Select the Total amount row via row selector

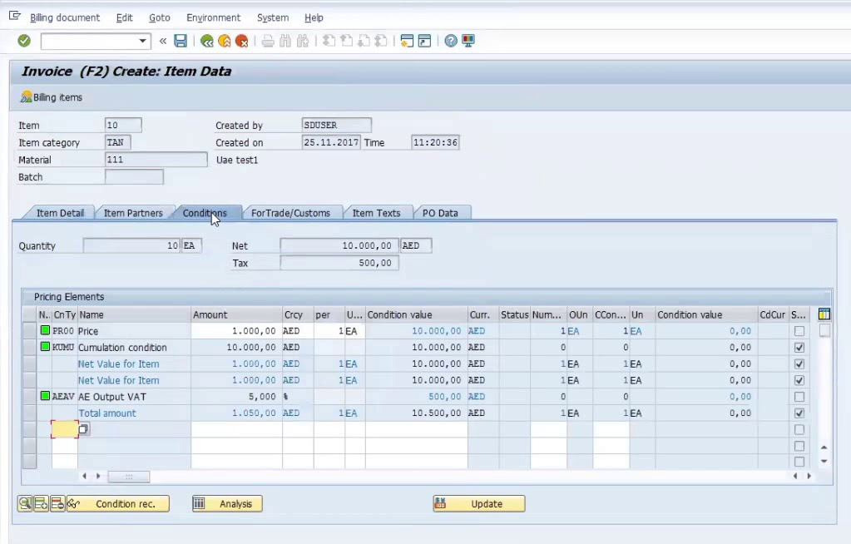(29, 413)
